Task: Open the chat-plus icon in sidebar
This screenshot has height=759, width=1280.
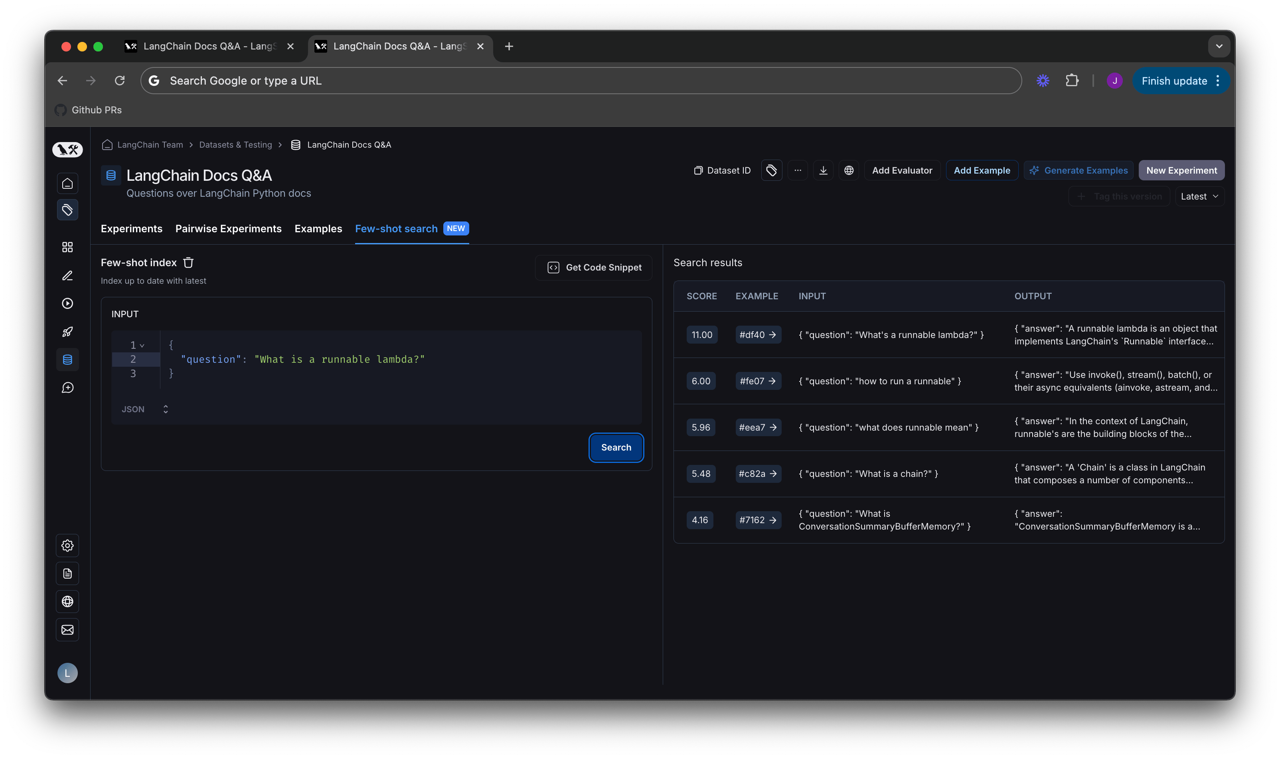Action: coord(67,388)
